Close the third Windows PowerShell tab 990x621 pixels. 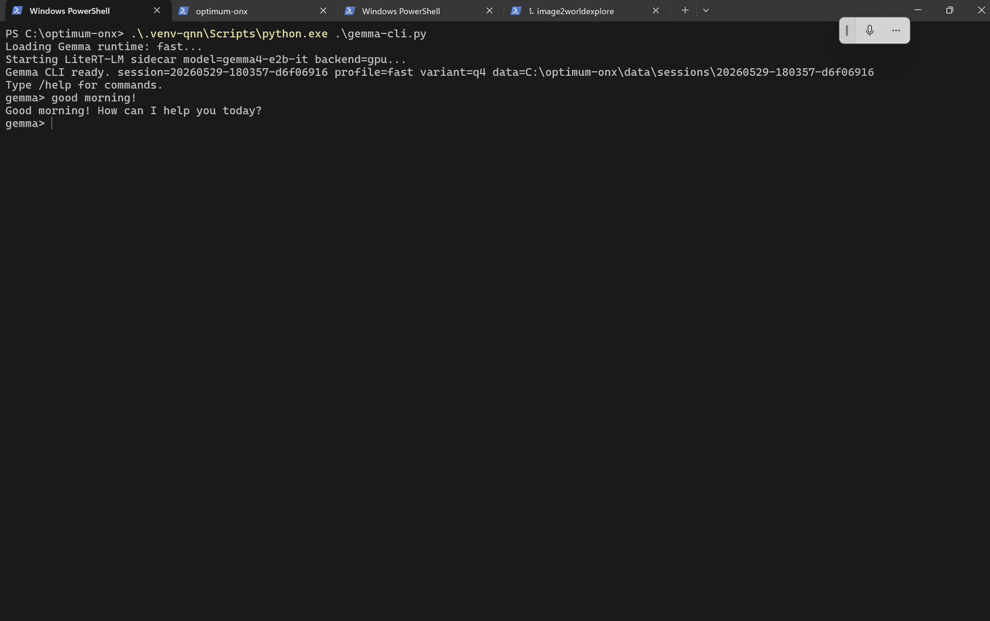(489, 10)
